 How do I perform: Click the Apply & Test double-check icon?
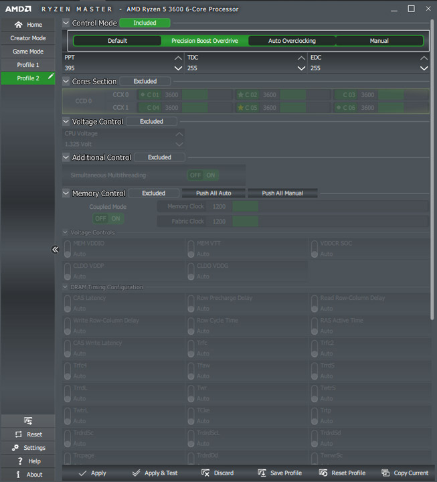click(x=136, y=473)
